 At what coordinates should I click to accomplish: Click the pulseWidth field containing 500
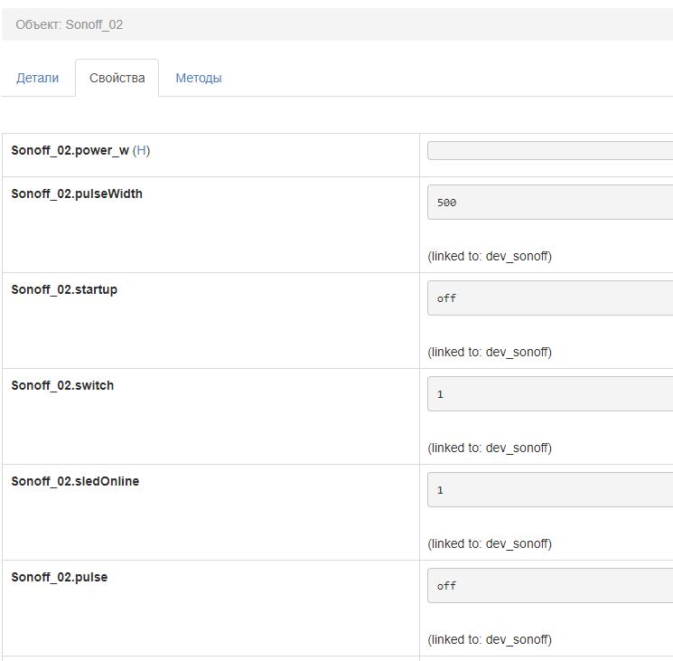coord(549,203)
